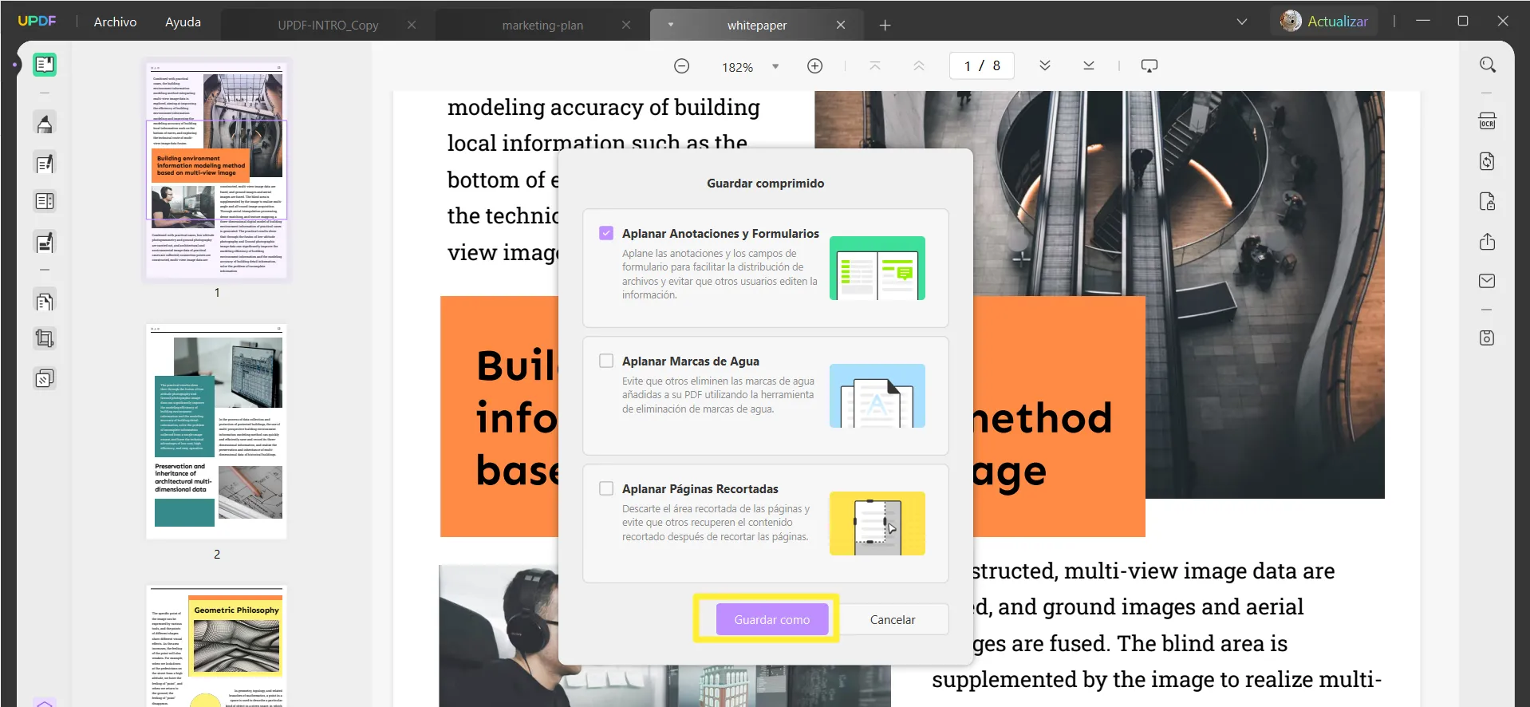Click the Aplanar Marcas de Agua illustration
The height and width of the screenshot is (707, 1530).
click(877, 396)
